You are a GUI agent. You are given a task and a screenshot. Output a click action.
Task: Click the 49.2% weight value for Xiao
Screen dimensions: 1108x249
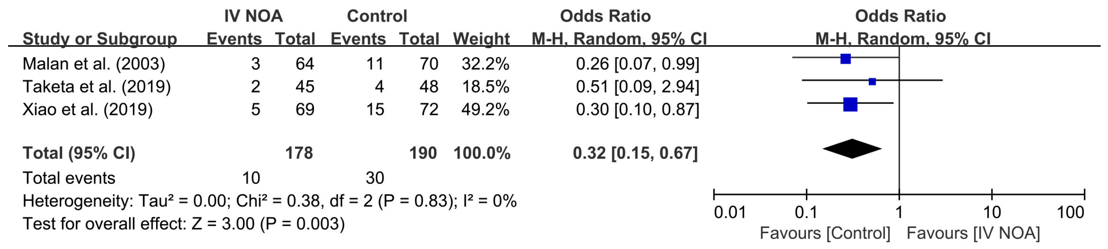485,109
